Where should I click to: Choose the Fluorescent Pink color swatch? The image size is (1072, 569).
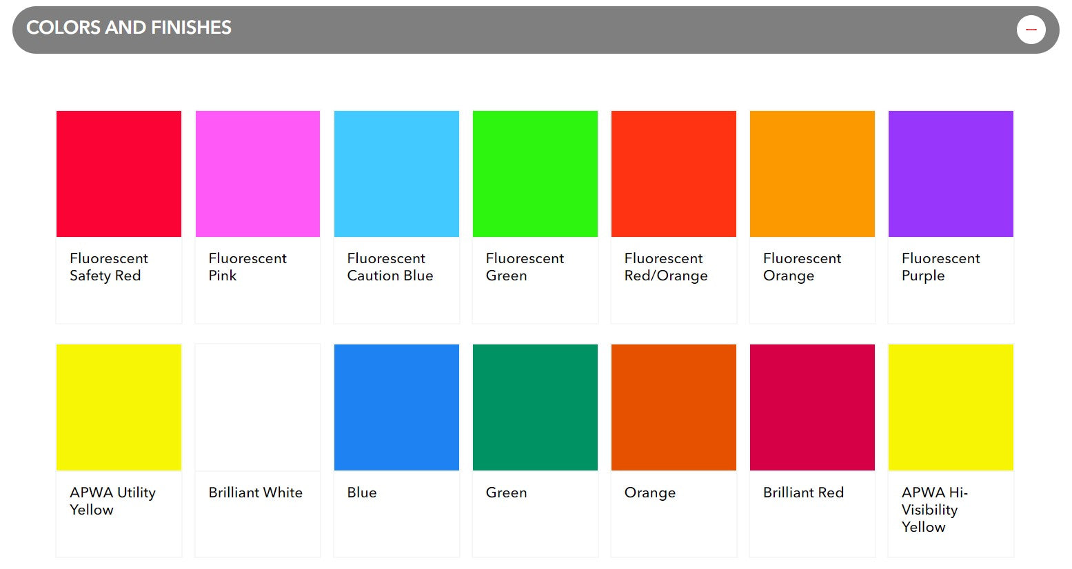point(258,174)
